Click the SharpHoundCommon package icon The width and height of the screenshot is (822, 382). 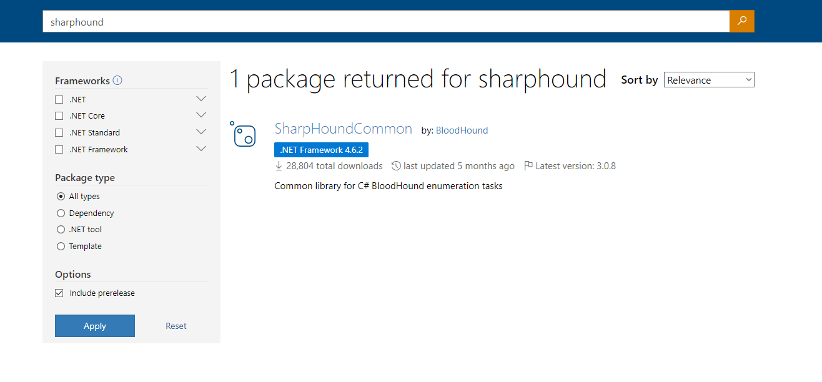244,134
